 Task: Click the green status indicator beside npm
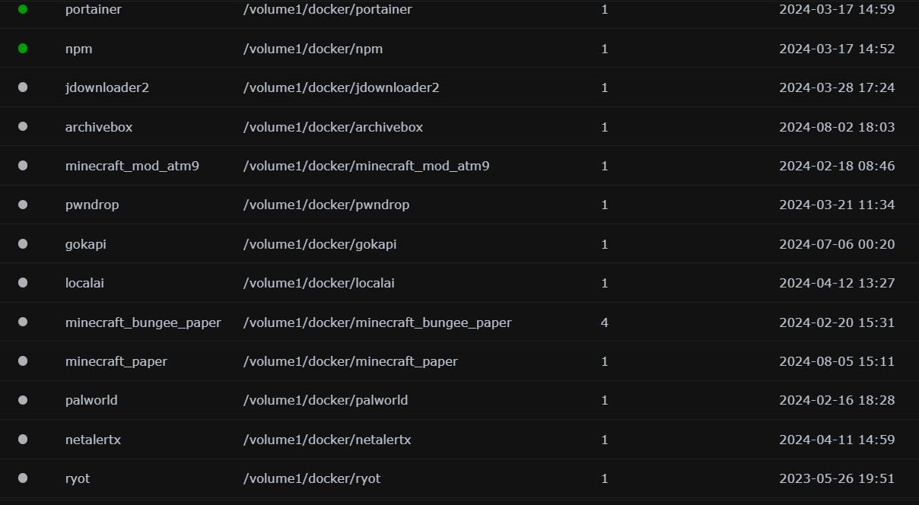23,49
